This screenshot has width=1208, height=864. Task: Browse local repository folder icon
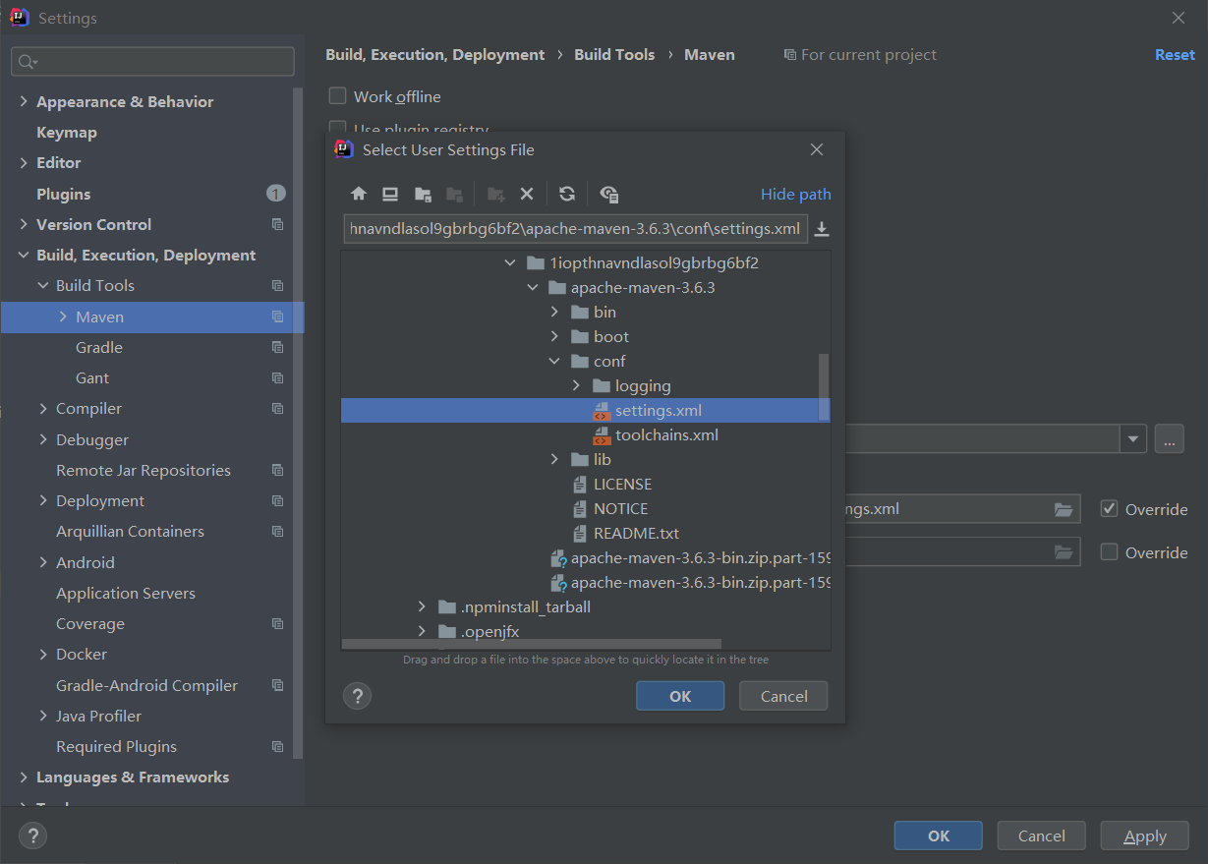(1063, 551)
